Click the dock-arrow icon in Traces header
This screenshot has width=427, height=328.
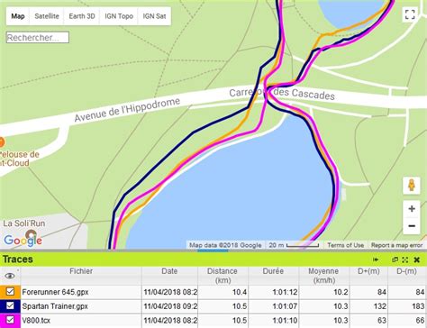[x=376, y=260]
